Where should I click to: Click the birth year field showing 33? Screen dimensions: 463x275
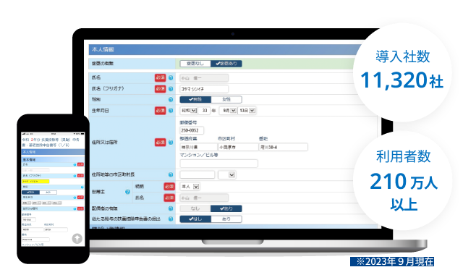204,111
